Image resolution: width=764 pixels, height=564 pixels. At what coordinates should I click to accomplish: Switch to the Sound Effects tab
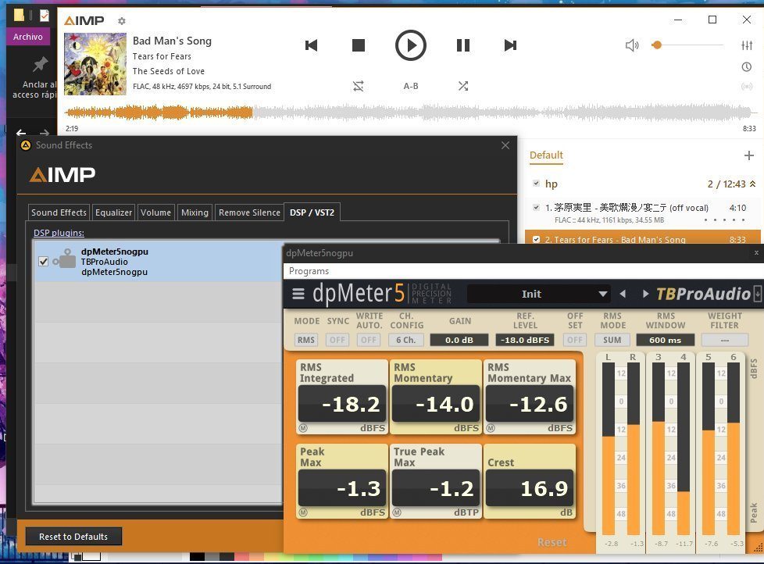pos(59,212)
